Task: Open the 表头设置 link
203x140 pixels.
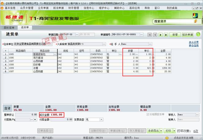Action: pyautogui.click(x=194, y=42)
